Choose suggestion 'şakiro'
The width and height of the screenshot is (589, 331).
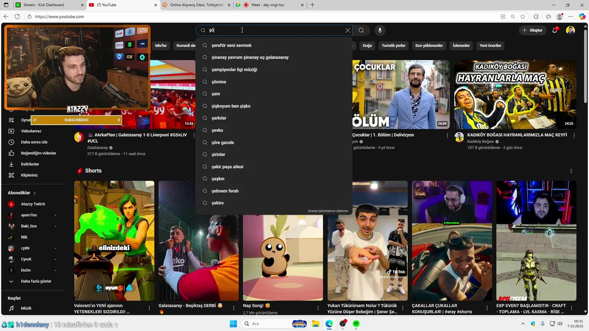click(274, 203)
